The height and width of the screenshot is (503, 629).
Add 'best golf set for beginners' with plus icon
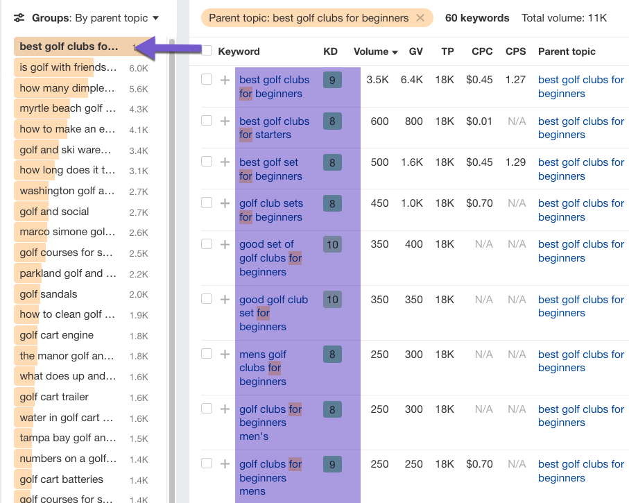click(225, 162)
